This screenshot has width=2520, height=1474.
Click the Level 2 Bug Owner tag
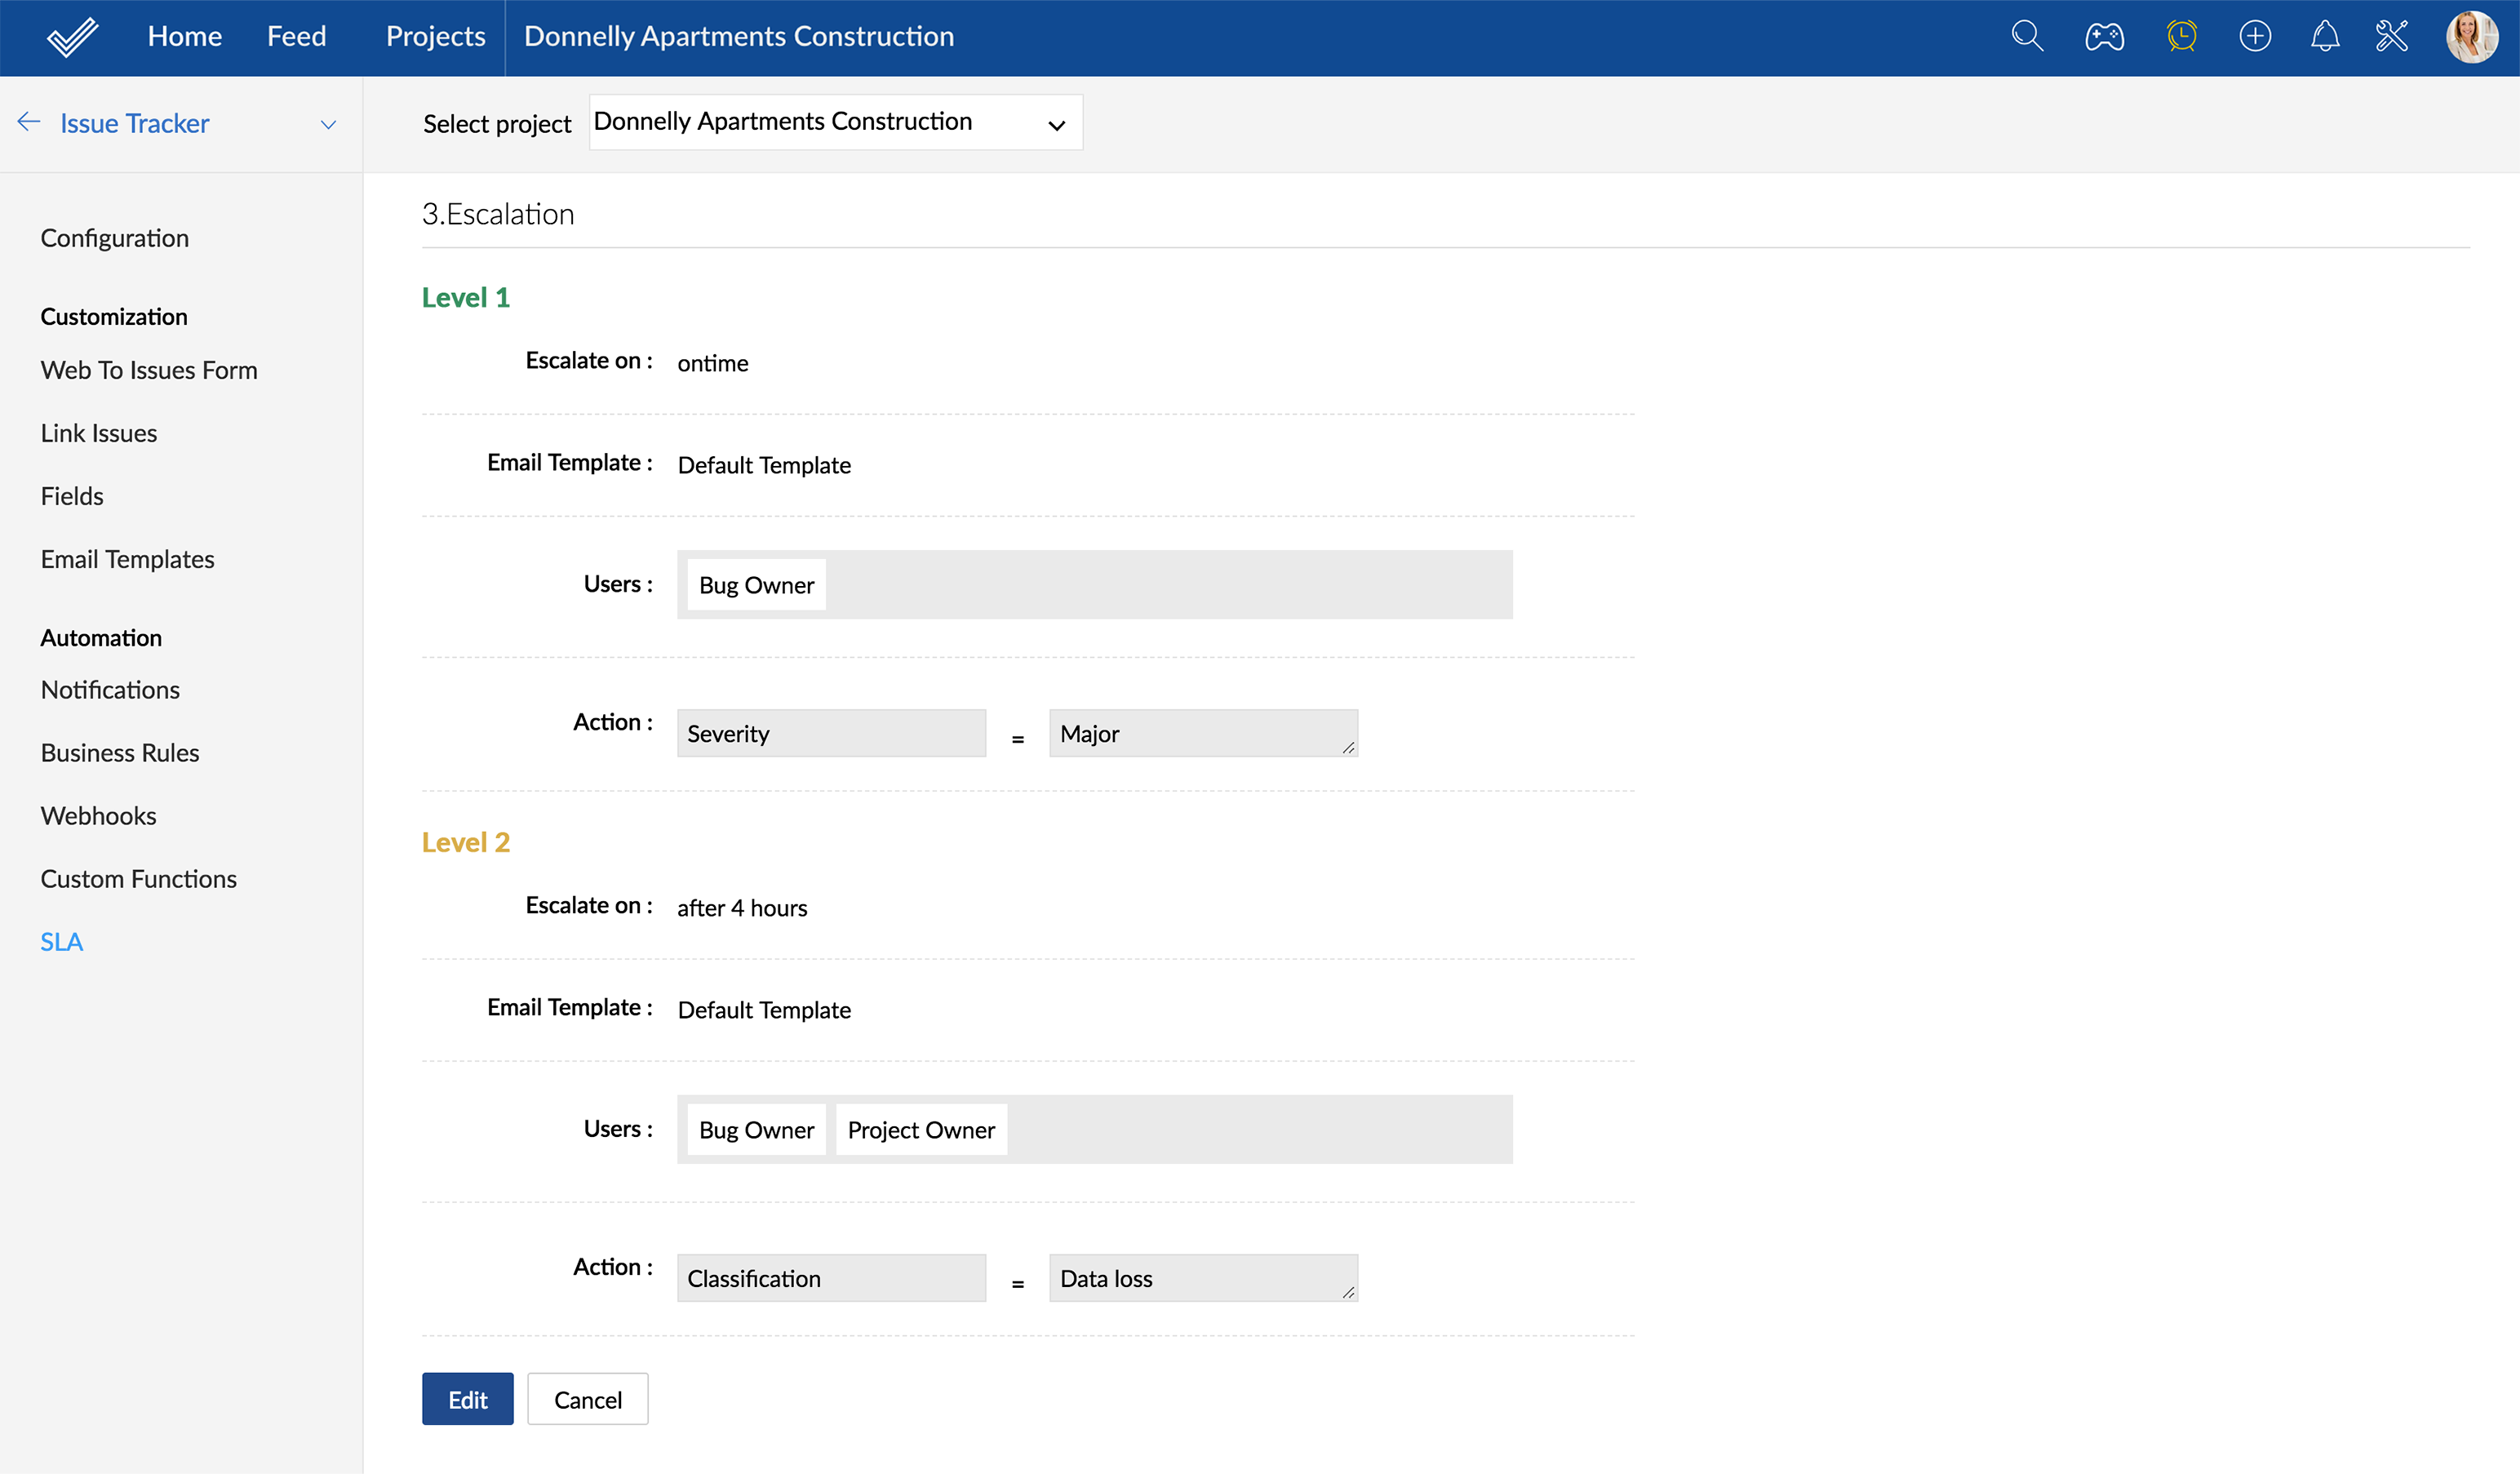click(x=756, y=1130)
